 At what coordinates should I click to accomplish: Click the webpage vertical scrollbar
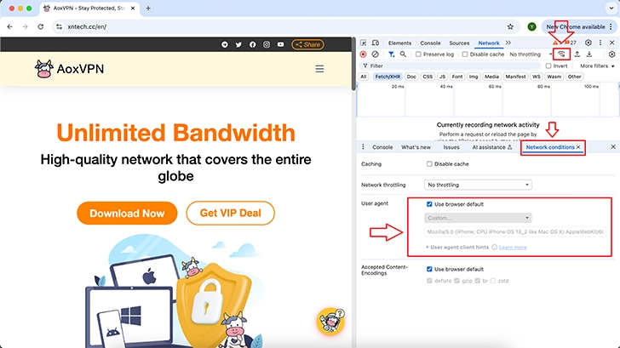tap(353, 64)
